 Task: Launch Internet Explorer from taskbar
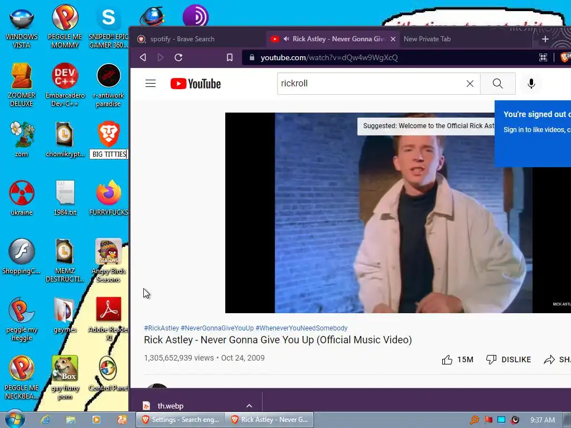click(x=45, y=420)
